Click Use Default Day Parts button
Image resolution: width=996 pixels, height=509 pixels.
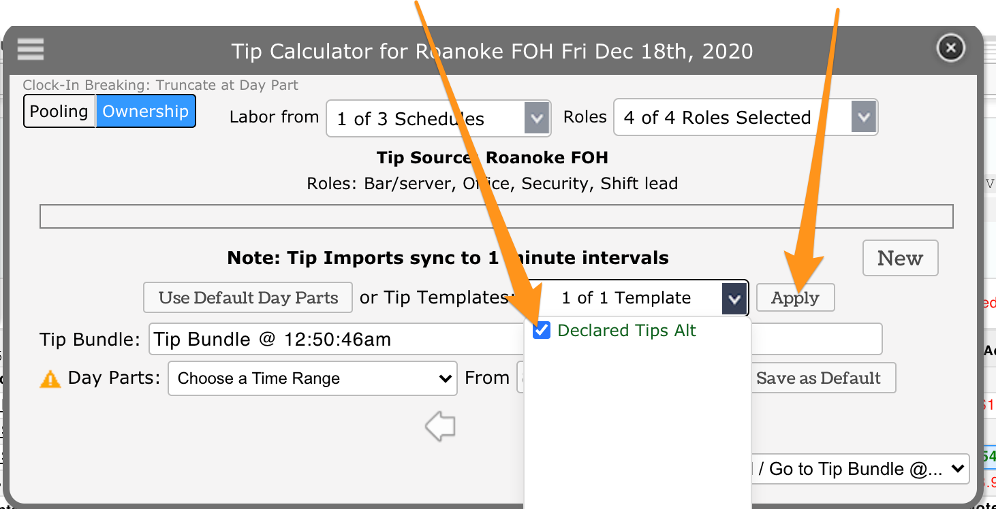click(x=248, y=298)
